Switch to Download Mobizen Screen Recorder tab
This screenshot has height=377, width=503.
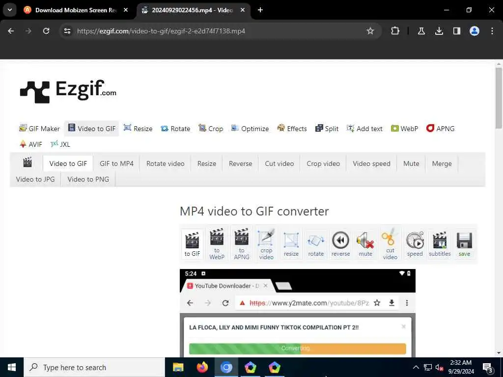75,10
